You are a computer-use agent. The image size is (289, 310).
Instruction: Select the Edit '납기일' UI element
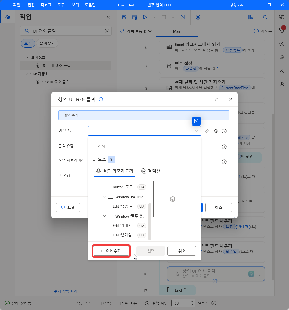coord(123,235)
